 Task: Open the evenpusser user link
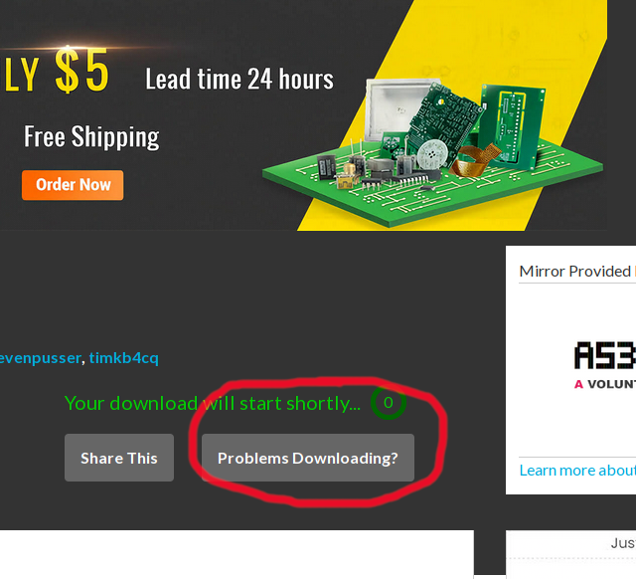[40, 358]
